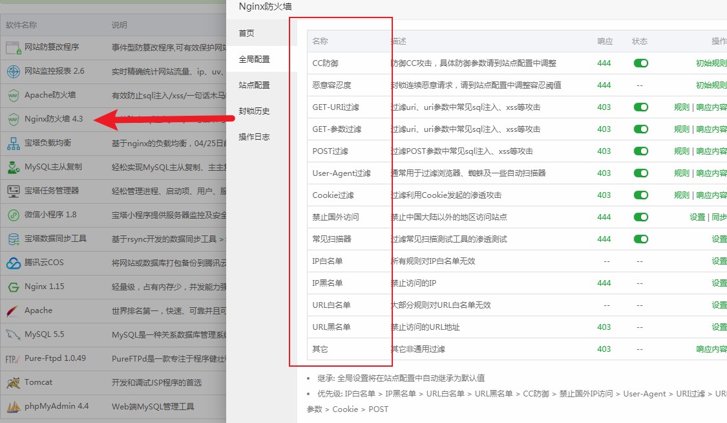Click the 状态 column header
727x423 pixels.
[639, 41]
